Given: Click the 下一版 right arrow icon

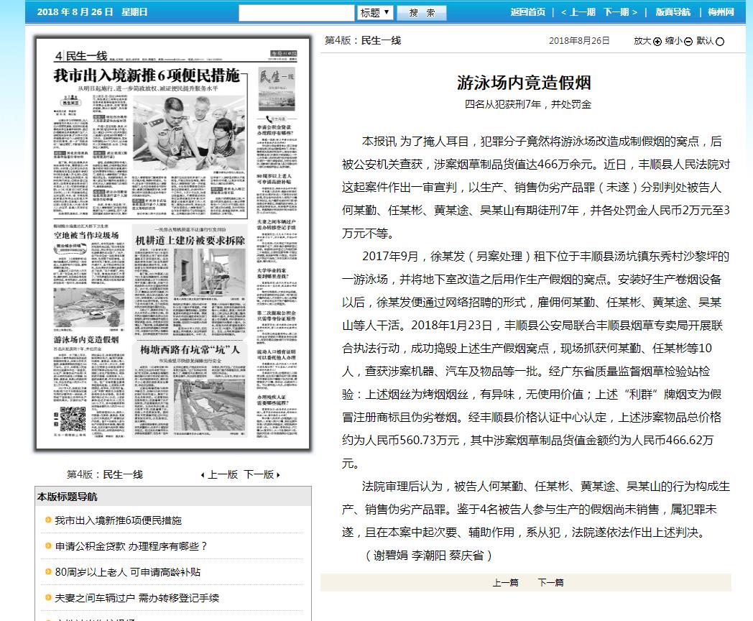Looking at the screenshot, I should click(x=278, y=475).
